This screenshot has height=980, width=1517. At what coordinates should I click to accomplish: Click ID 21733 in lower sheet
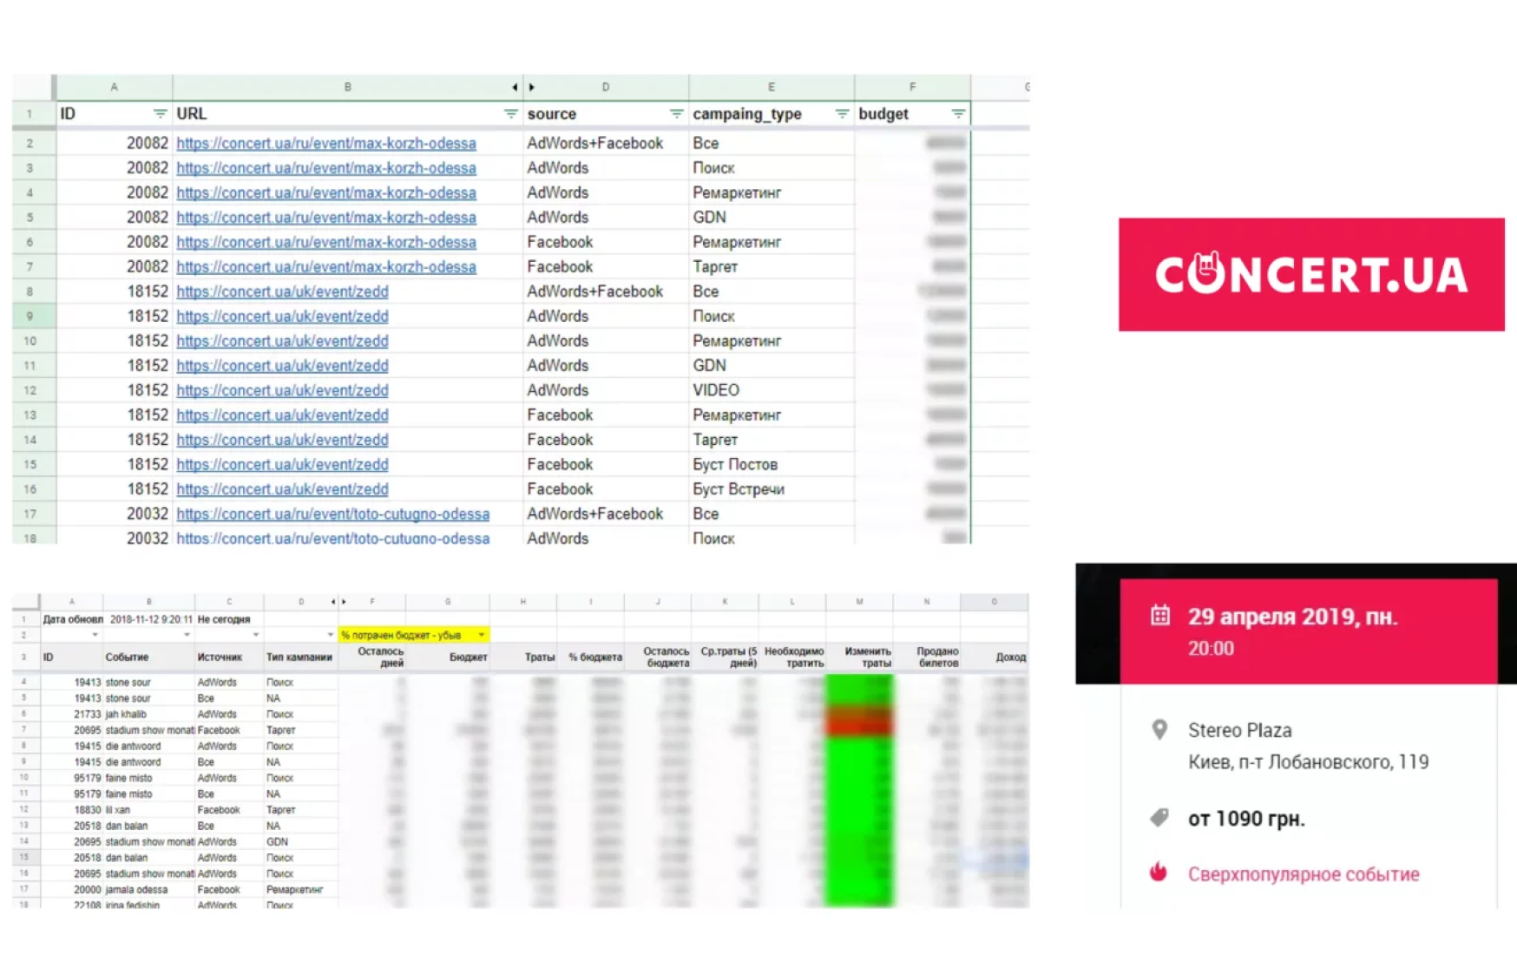(x=72, y=714)
